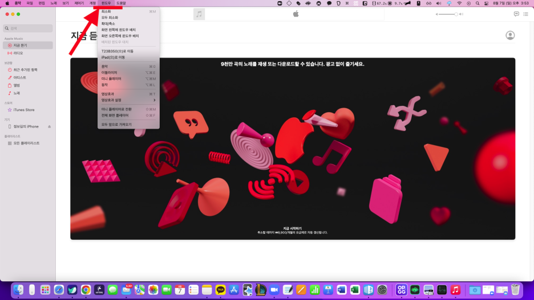Image resolution: width=534 pixels, height=300 pixels.
Task: Choose T23B350(으)로 이동
Action: click(128, 51)
